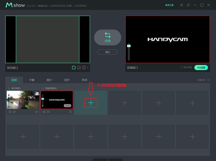216x161 pixels.
Task: Select the 演示视频1 outdoor video thumbnail
Action: pos(23,100)
